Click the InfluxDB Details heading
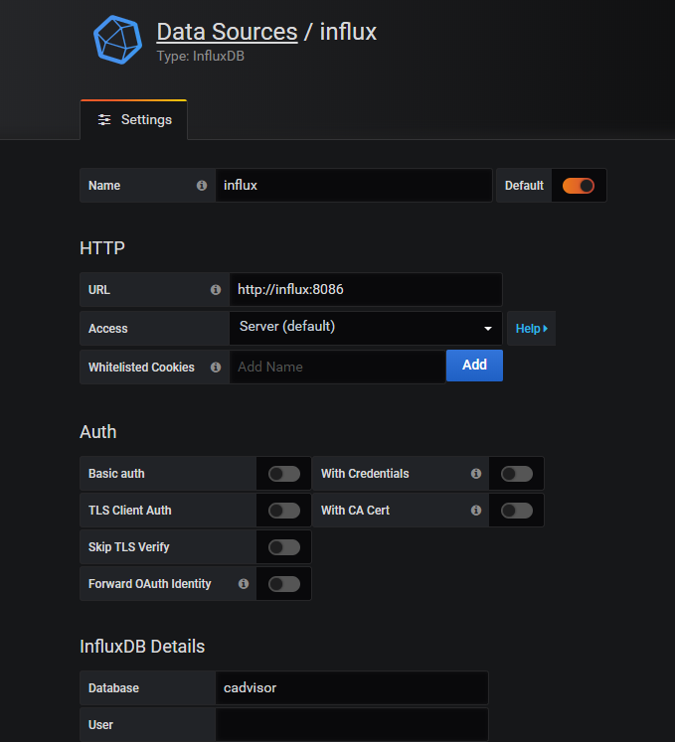The image size is (675, 742). tap(142, 647)
